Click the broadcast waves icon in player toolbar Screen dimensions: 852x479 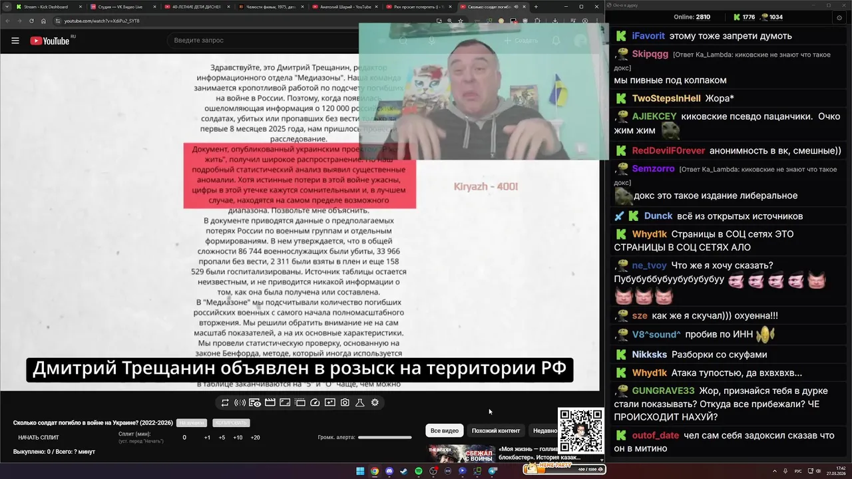click(x=240, y=402)
